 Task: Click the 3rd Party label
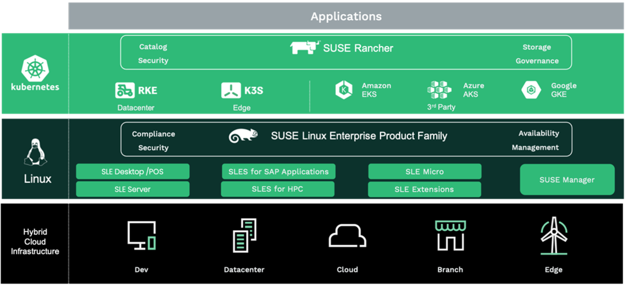tap(441, 107)
